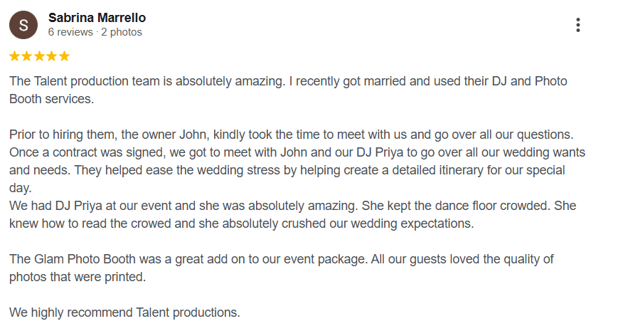Click the "photos that were printed." line
The height and width of the screenshot is (331, 618).
(x=78, y=277)
